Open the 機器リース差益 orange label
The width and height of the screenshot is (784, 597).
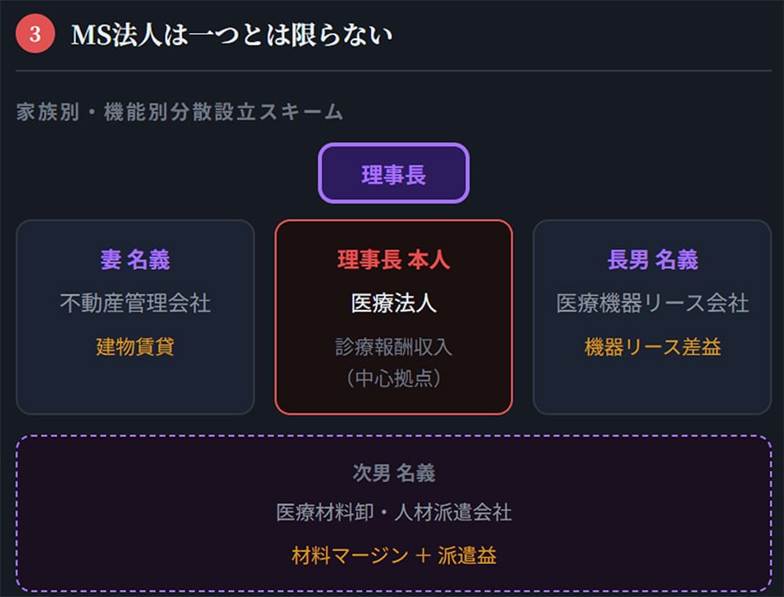(x=652, y=346)
